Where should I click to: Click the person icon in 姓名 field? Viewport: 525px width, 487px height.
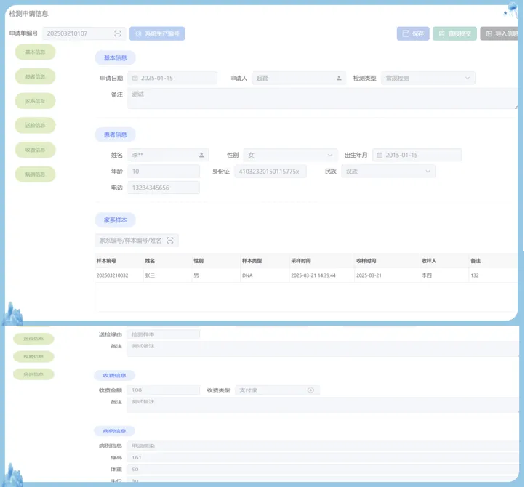click(x=201, y=155)
